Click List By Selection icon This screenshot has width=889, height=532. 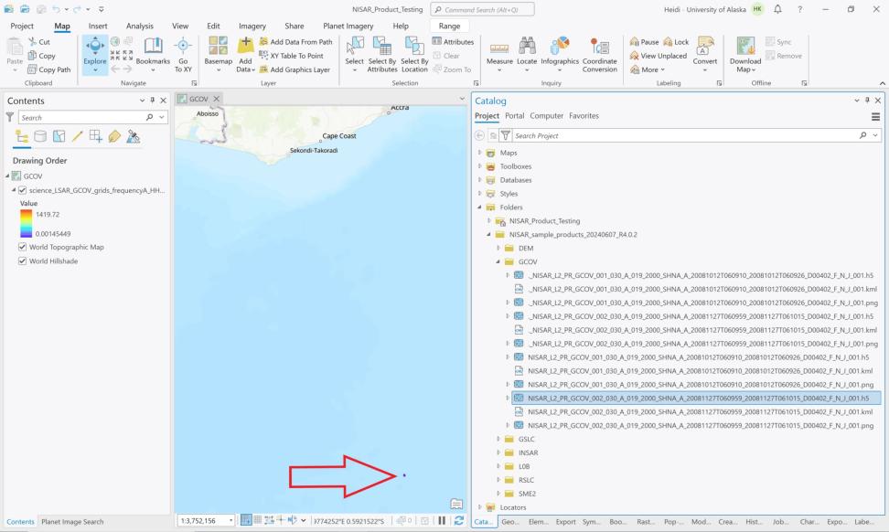pyautogui.click(x=59, y=136)
